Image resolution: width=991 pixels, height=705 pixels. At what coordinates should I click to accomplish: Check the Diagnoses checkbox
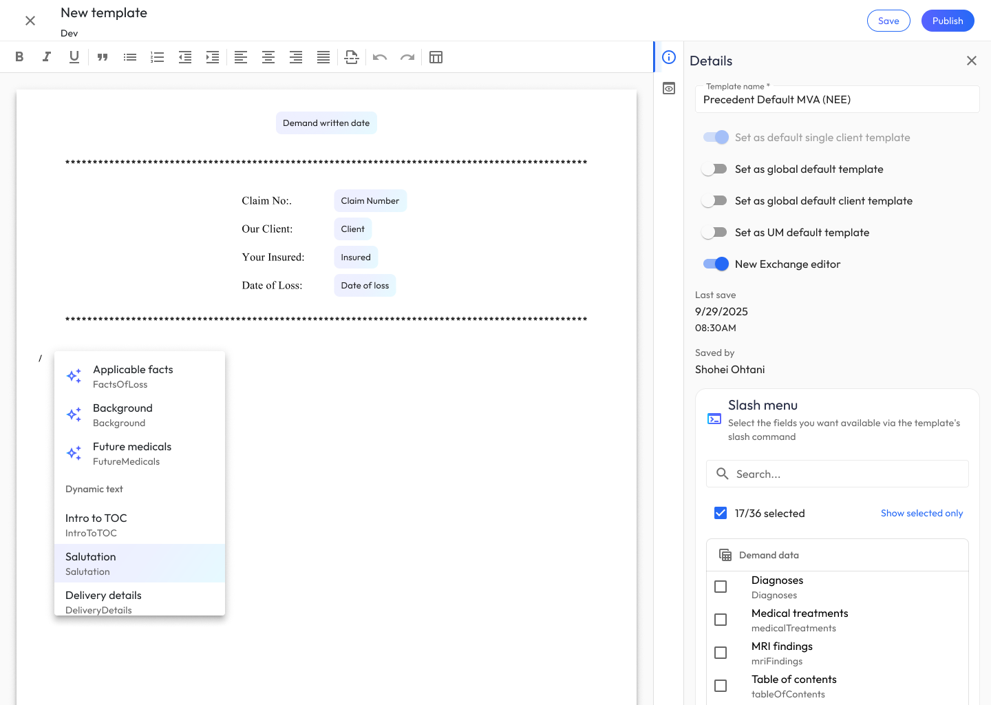721,587
